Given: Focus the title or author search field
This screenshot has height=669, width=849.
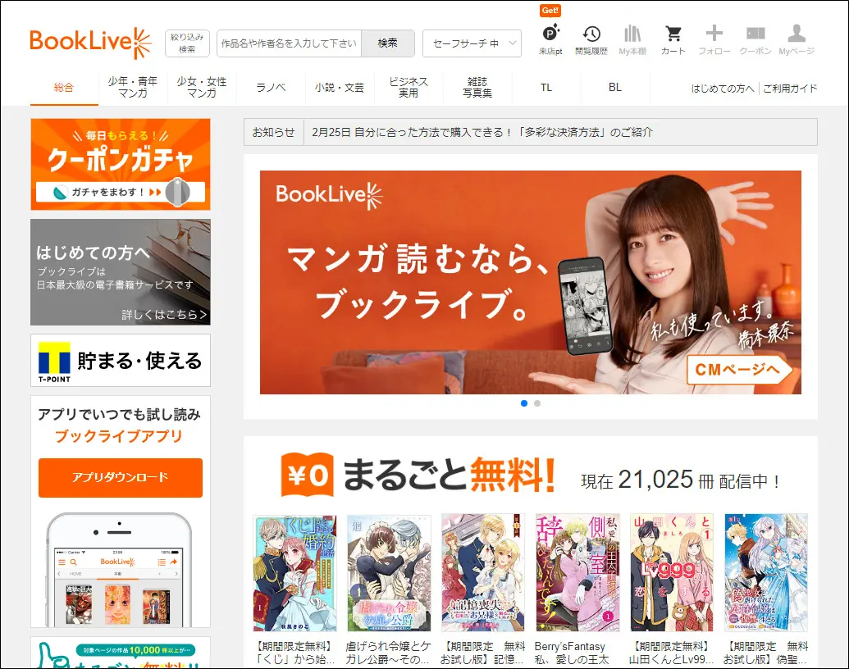Looking at the screenshot, I should coord(289,43).
